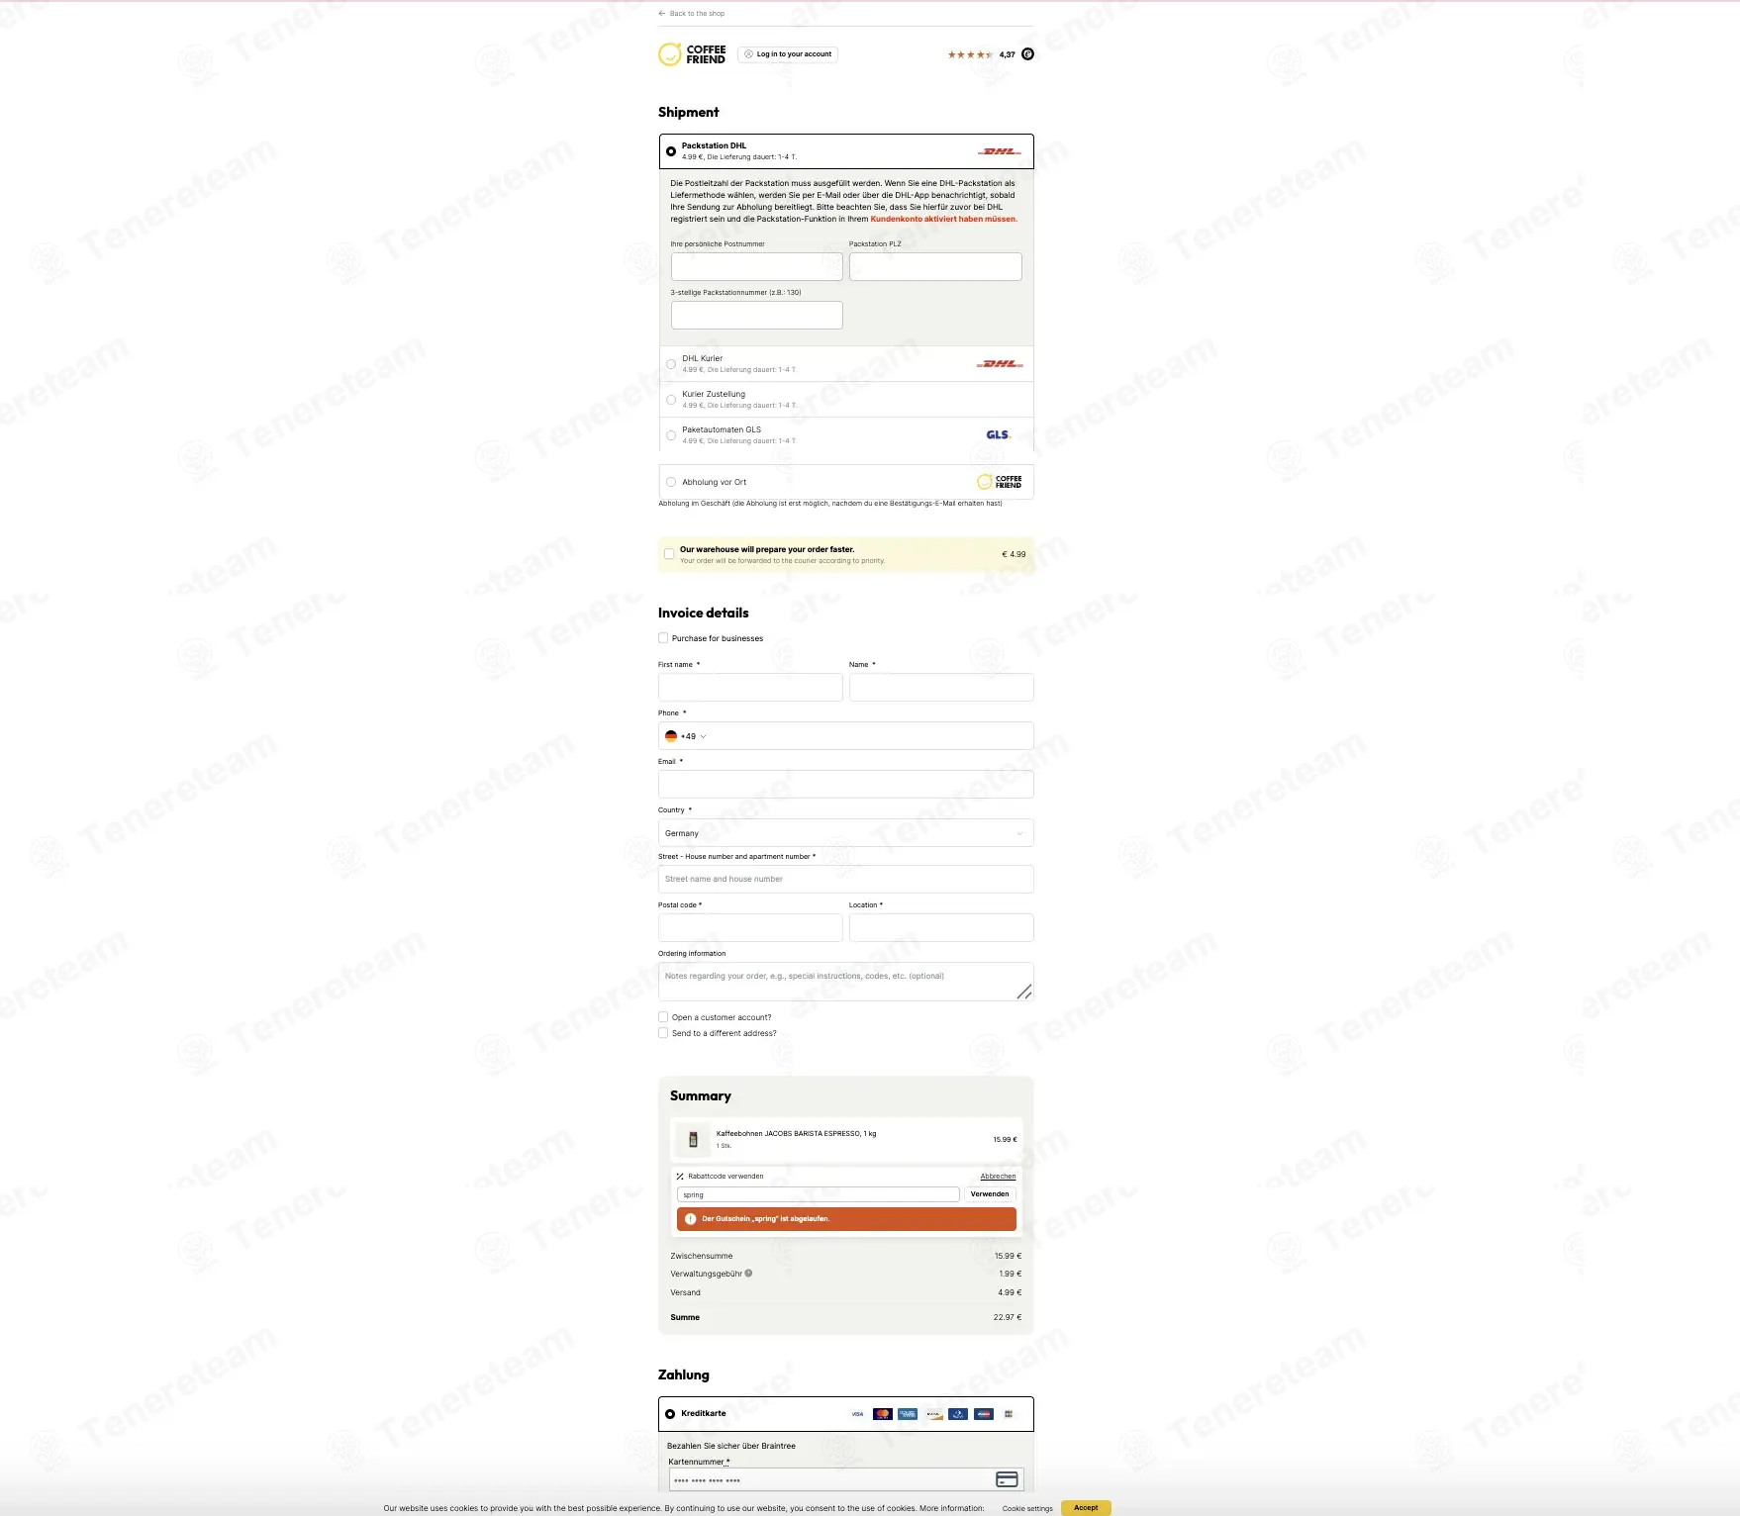
Task: Open the Country dropdown showing Germany
Action: point(845,833)
